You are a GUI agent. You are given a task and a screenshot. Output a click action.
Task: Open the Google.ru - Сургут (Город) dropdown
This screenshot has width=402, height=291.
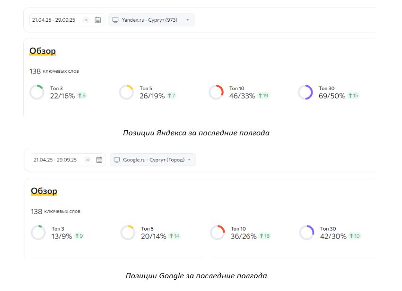point(153,160)
